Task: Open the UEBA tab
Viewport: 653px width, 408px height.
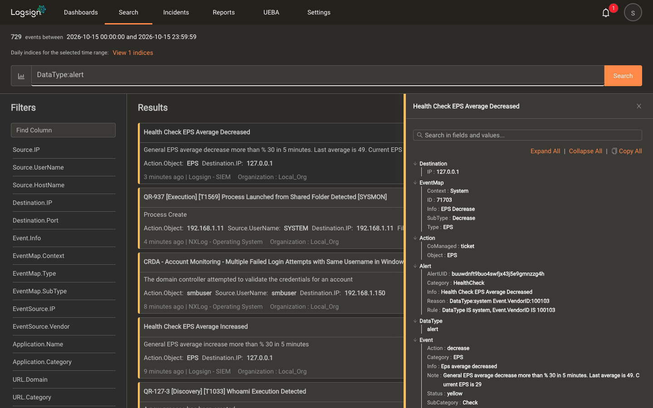Action: pyautogui.click(x=271, y=12)
